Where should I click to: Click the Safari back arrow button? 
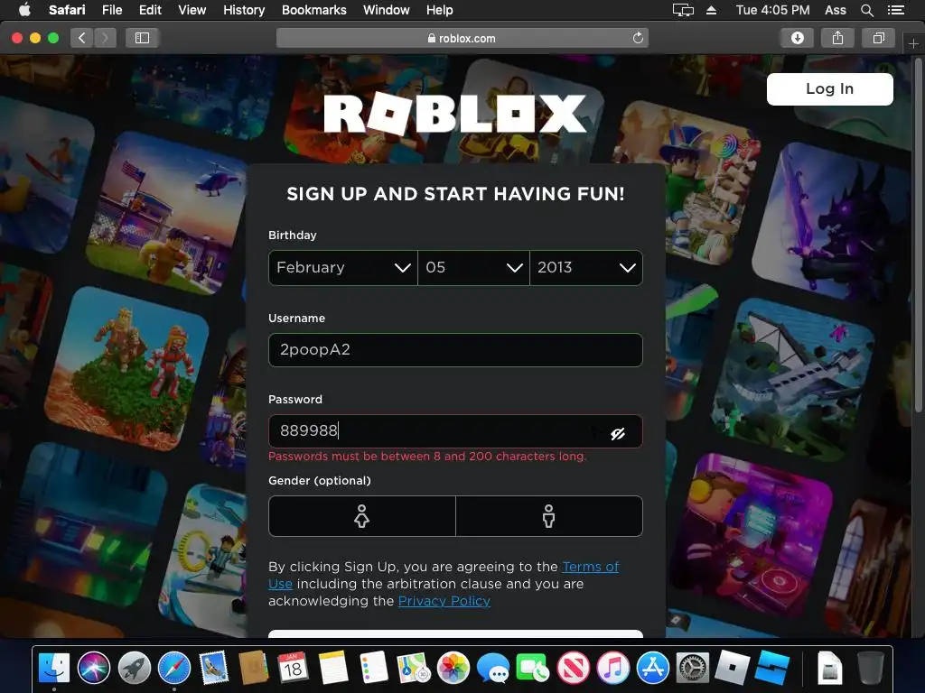[82, 38]
